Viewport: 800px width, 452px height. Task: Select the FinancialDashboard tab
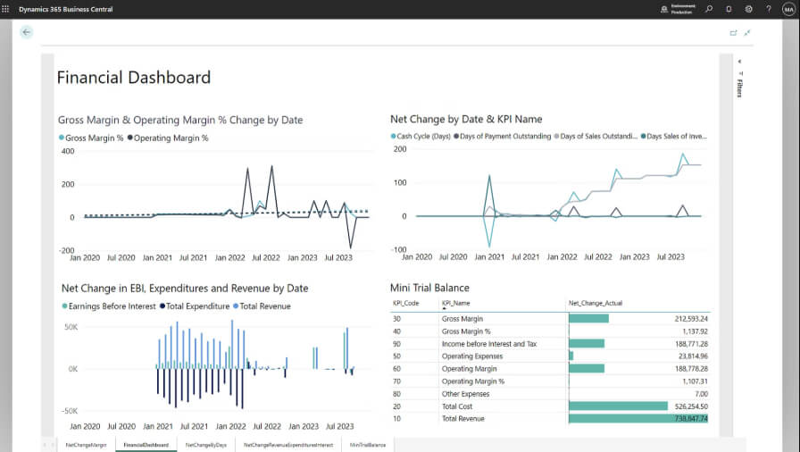coord(146,445)
